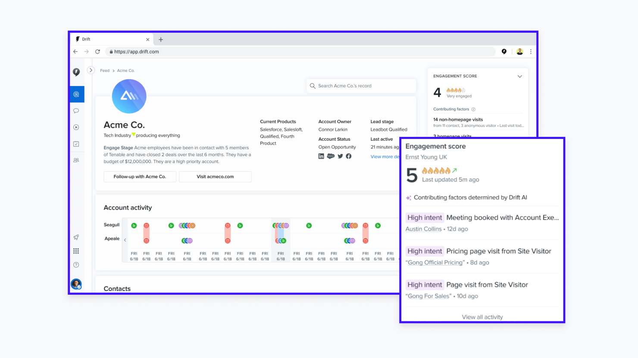Click the Drift logo in the sidebar
The width and height of the screenshot is (638, 358).
[x=76, y=72]
